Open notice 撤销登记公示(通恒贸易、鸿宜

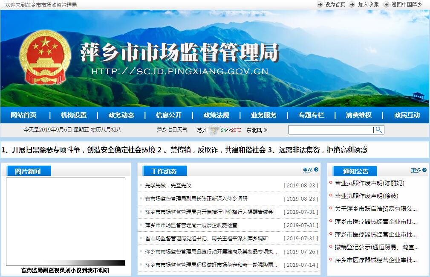377,248
